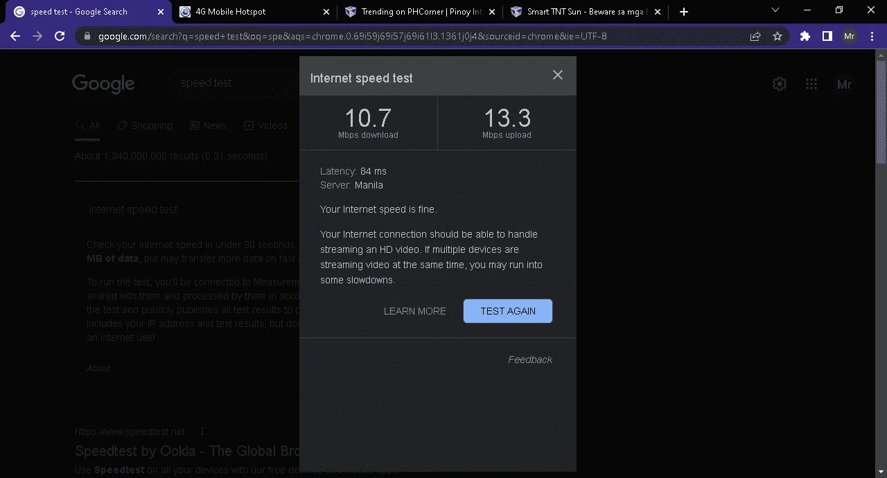Open the LEARN MORE link
The width and height of the screenshot is (887, 478).
(415, 311)
